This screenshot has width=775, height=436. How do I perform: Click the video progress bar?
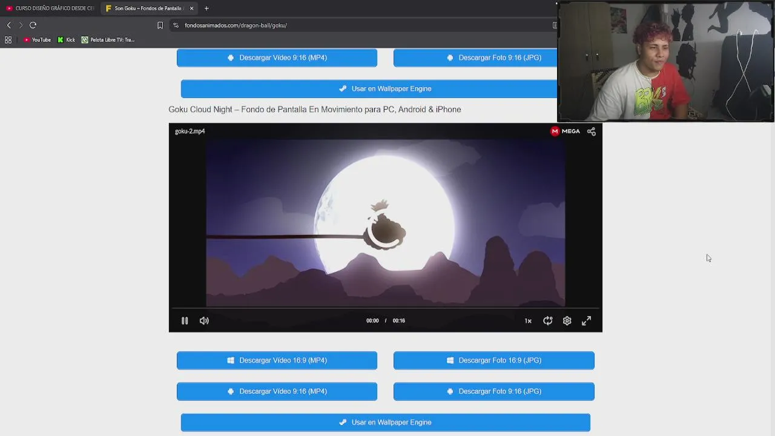point(386,309)
